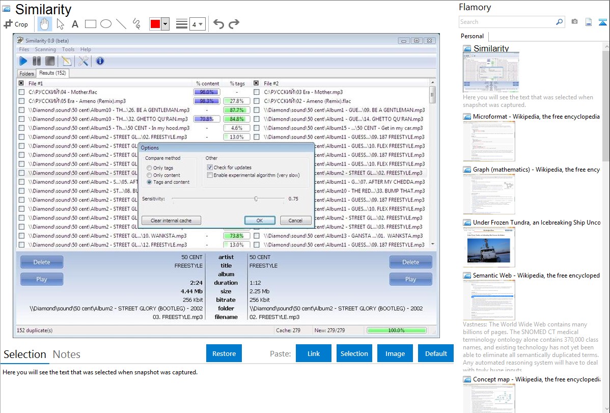The image size is (610, 413).
Task: Switch to the Notes tab
Action: 67,354
